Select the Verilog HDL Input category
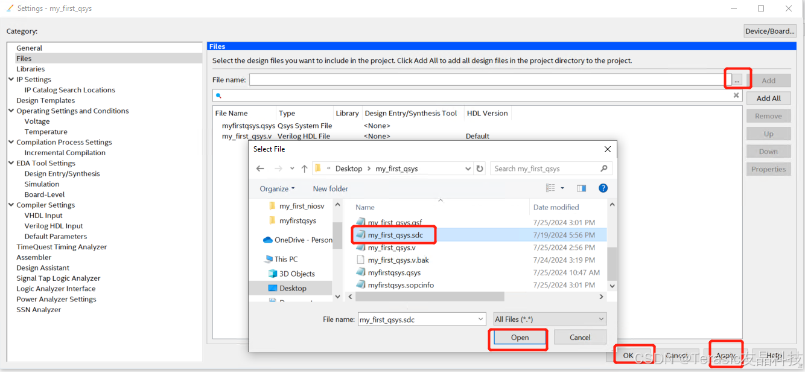 click(x=54, y=226)
